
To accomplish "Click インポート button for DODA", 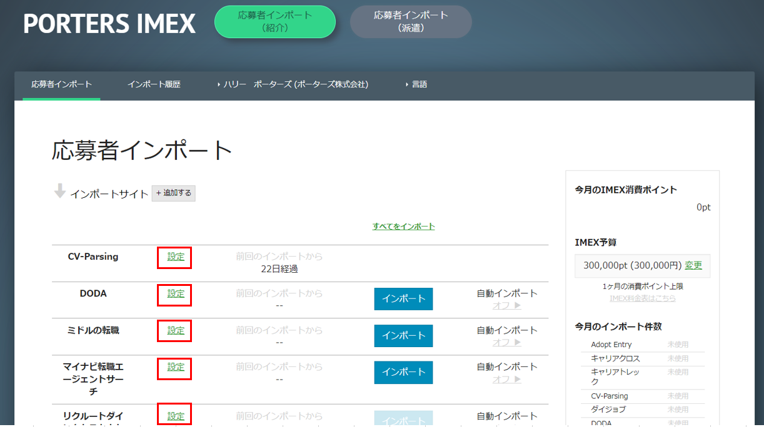I will click(x=403, y=299).
